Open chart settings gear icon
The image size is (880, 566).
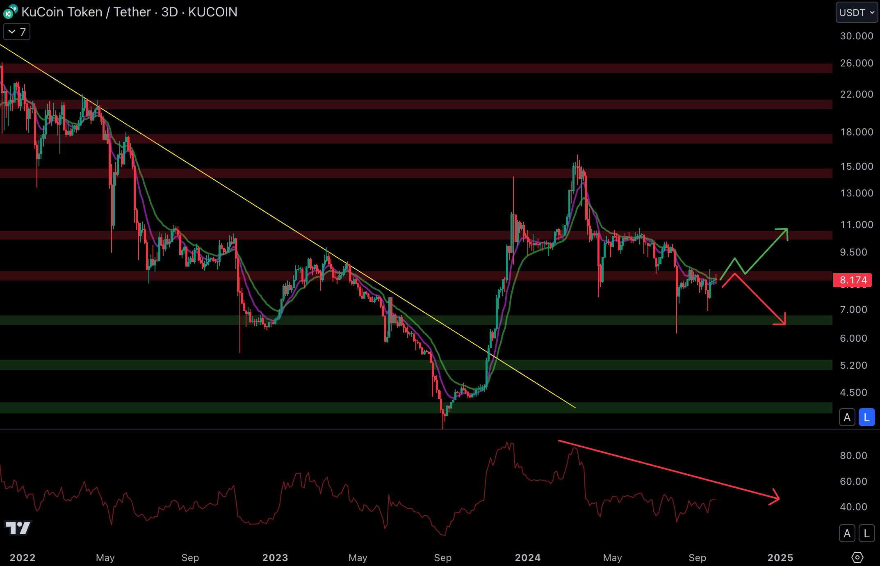pyautogui.click(x=857, y=557)
